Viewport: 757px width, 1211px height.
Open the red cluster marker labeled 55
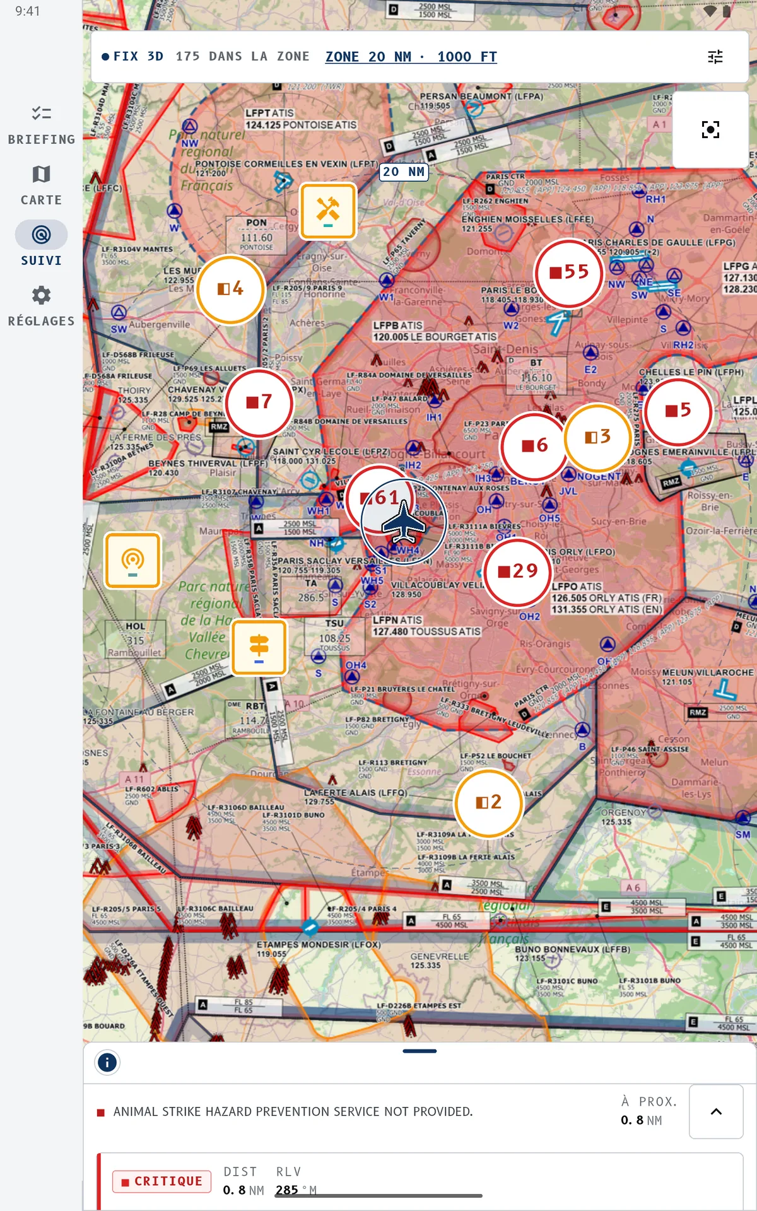[x=569, y=272]
